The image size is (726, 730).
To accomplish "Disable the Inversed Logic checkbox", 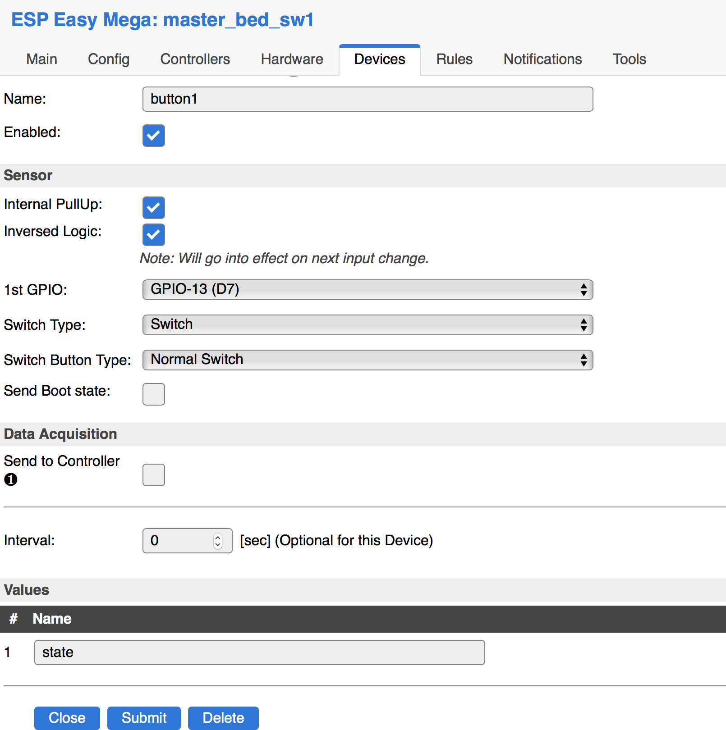I will (x=154, y=235).
